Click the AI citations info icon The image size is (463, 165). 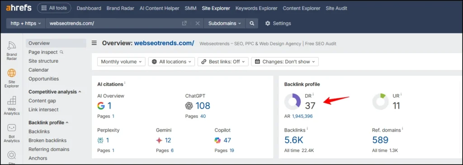tap(125, 83)
